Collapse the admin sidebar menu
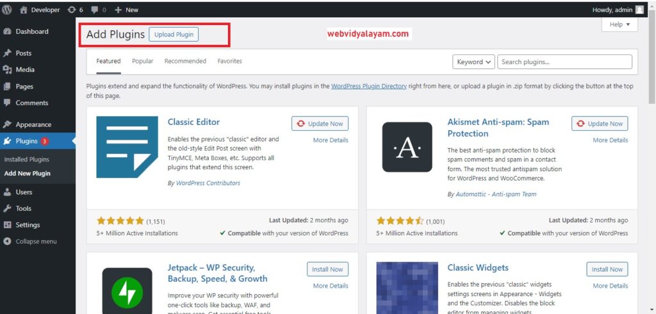This screenshot has height=314, width=656. coord(36,242)
